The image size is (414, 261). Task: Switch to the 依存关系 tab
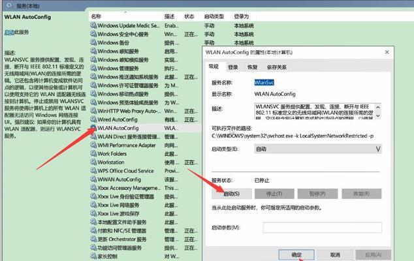coord(276,67)
